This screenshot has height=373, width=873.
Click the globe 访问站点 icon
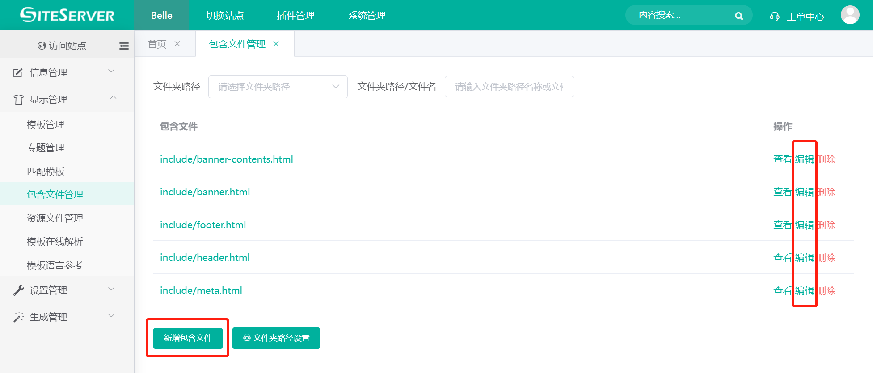click(42, 46)
